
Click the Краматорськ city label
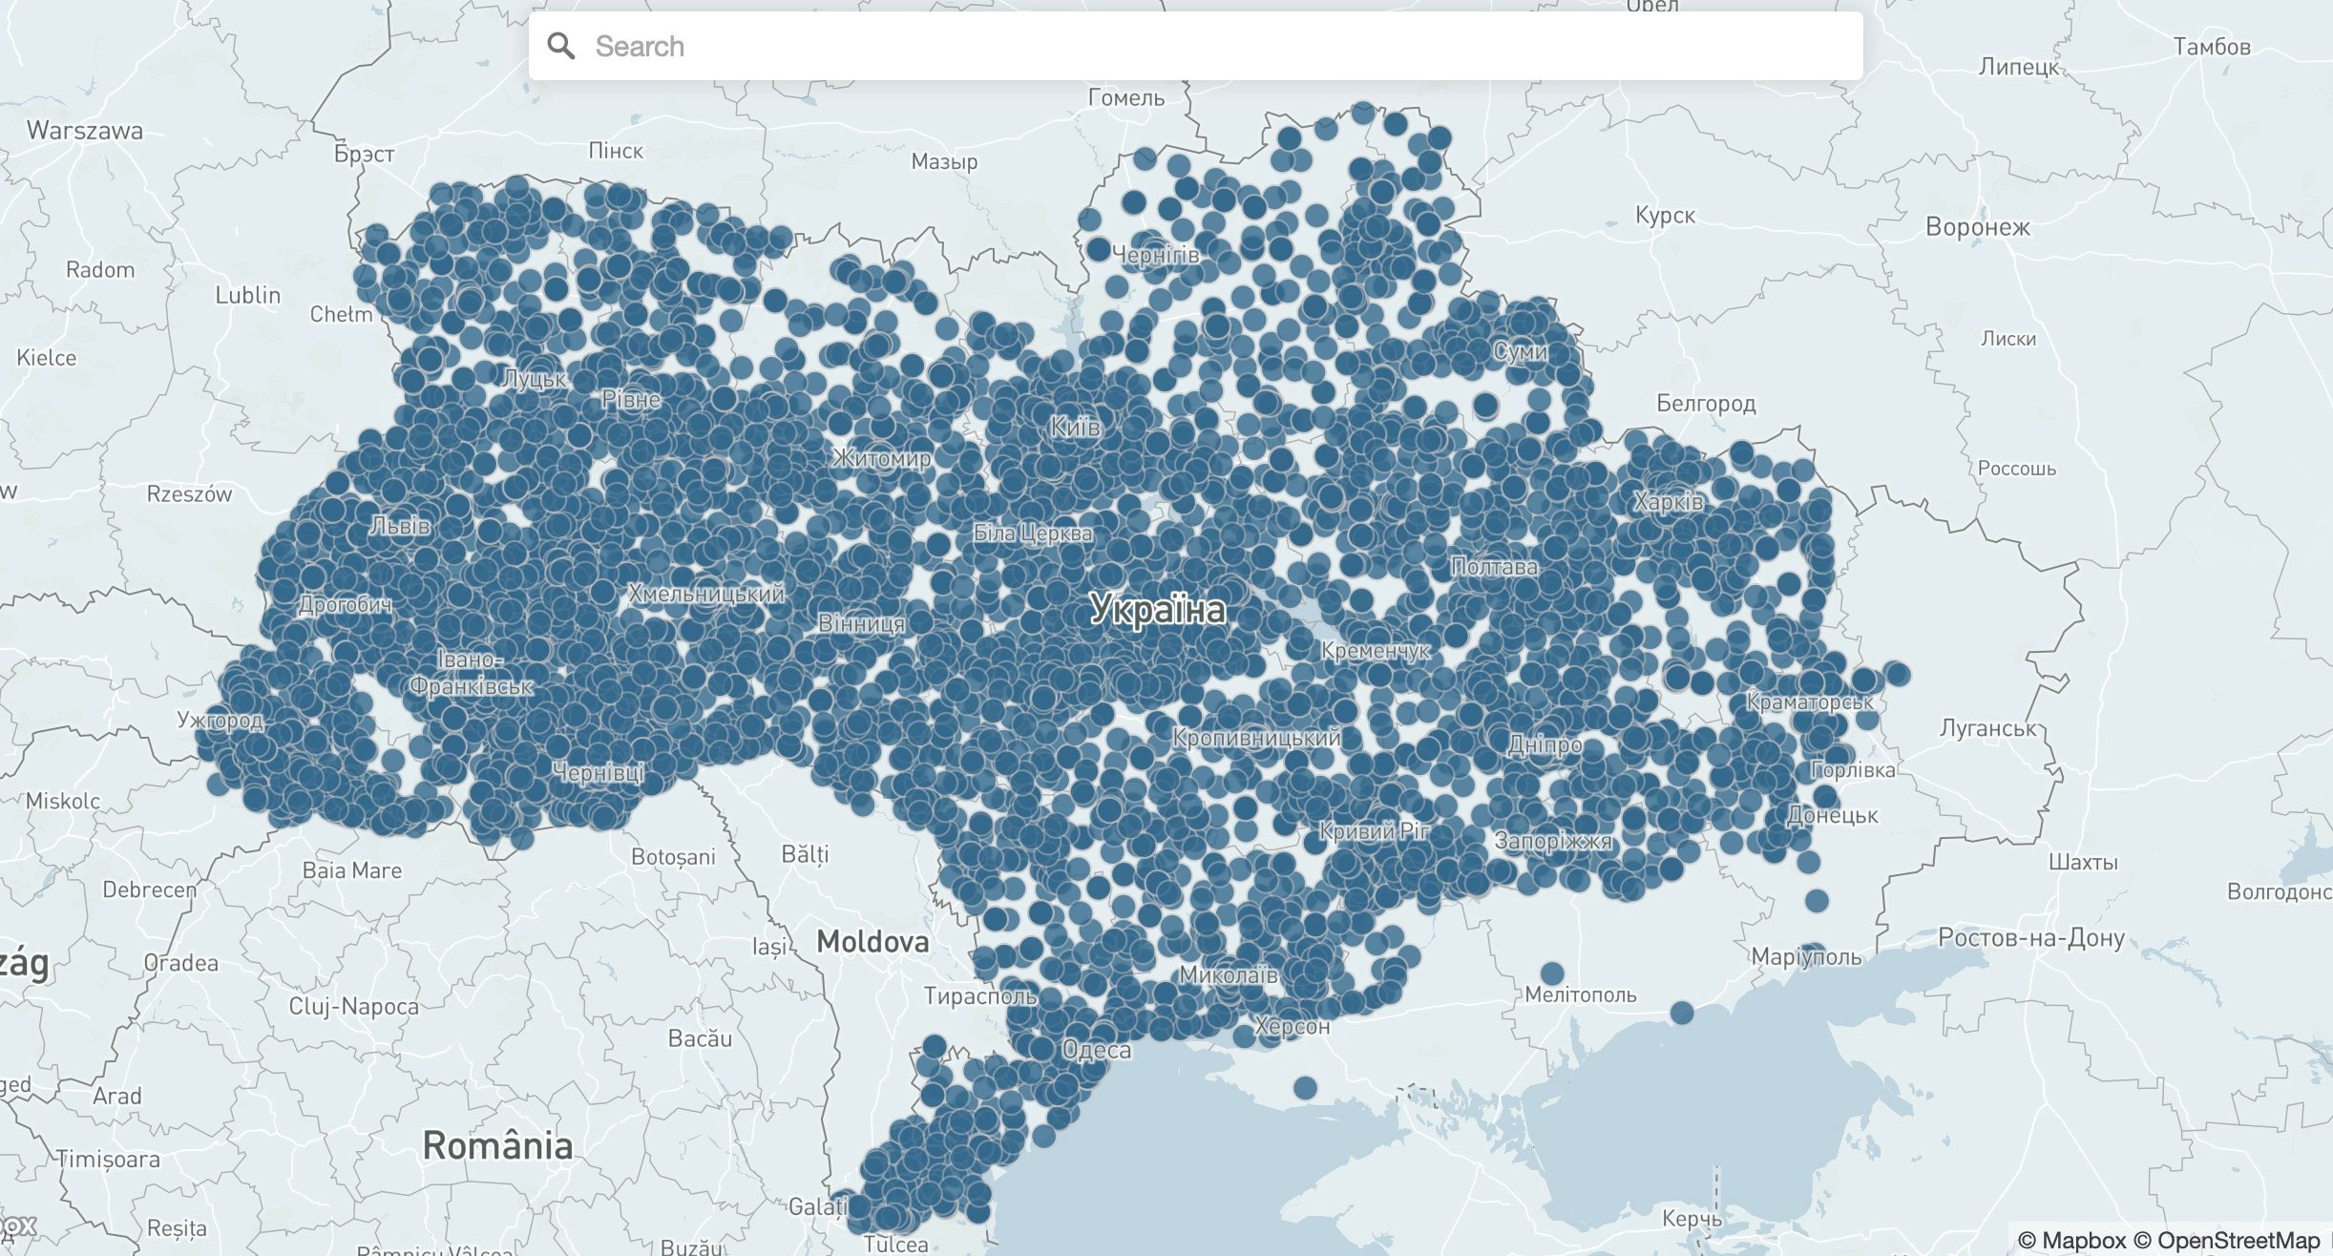coord(1810,702)
